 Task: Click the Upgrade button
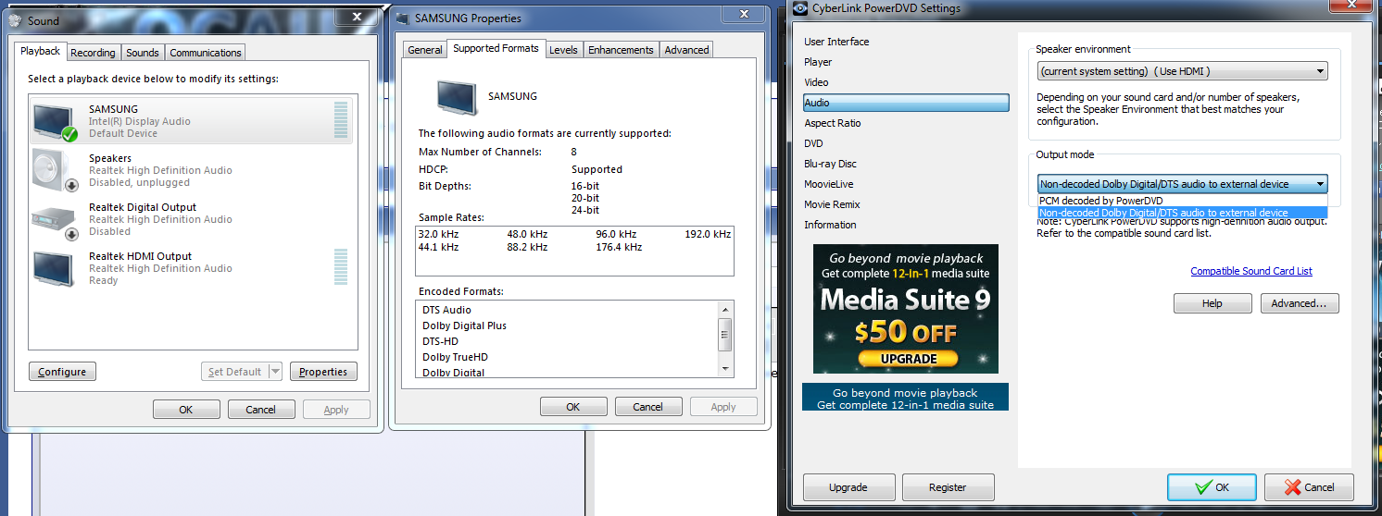point(848,487)
